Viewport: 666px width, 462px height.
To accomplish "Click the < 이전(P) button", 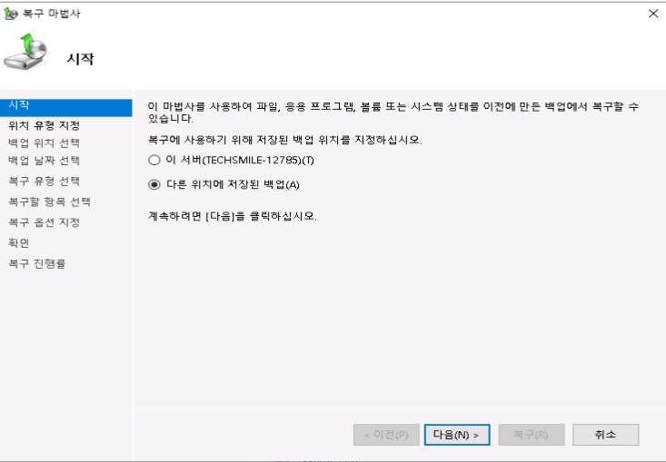I will point(386,435).
